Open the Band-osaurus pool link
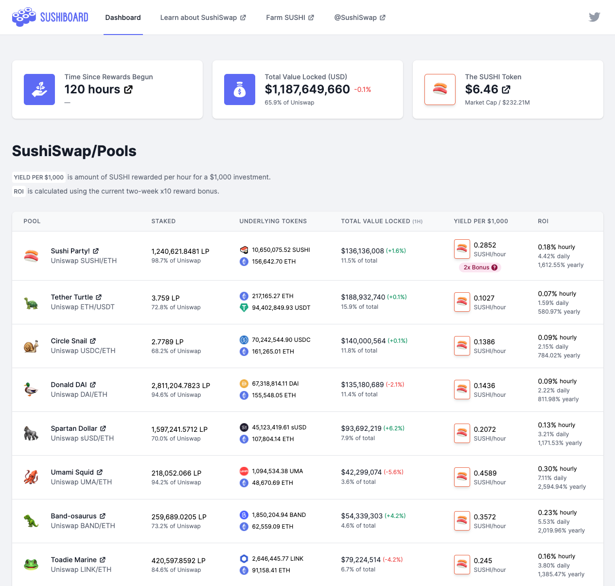 (x=78, y=516)
